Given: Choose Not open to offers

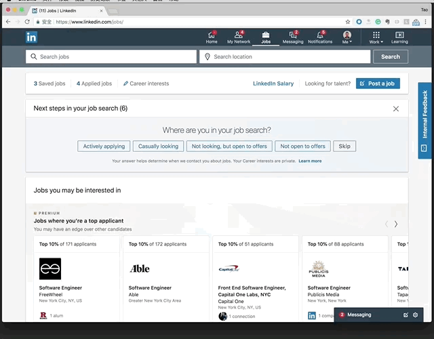Looking at the screenshot, I should (x=302, y=146).
